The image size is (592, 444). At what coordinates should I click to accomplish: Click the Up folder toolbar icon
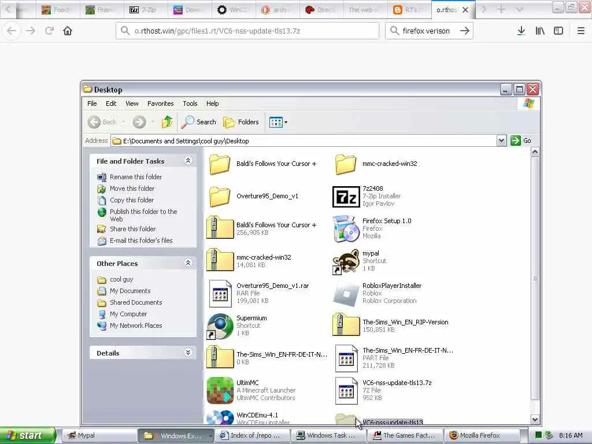(x=167, y=122)
